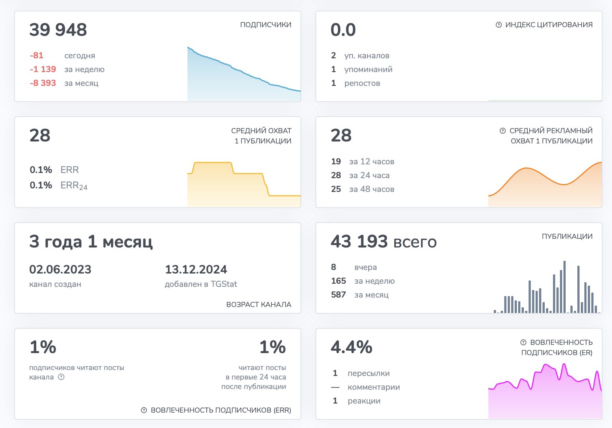
Task: Click average reach value 28 in СРЕДНИЙ ОХВАТ card
Action: point(40,136)
